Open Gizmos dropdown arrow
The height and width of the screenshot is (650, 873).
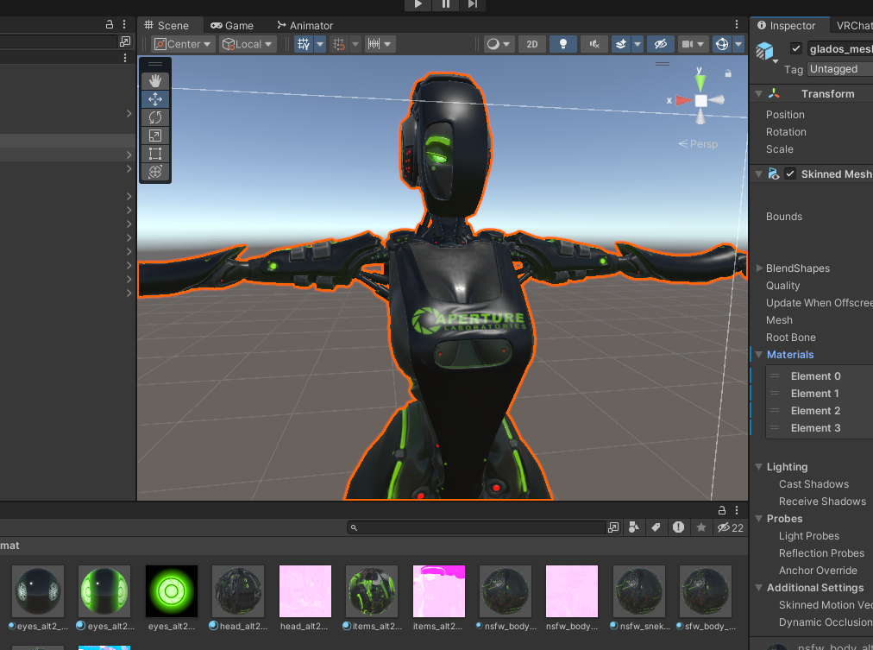[x=738, y=44]
